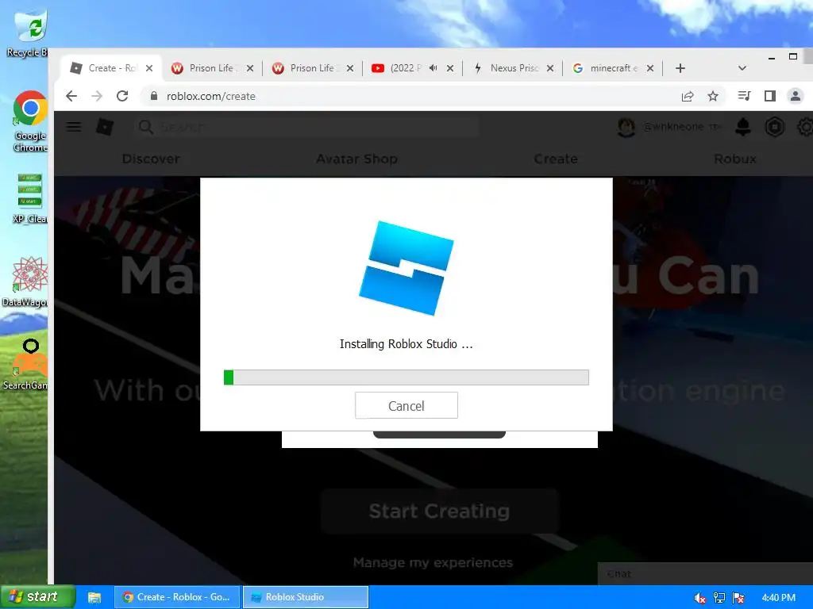The height and width of the screenshot is (609, 813).
Task: Click the Roblox Studio logo in installer
Action: [x=406, y=268]
